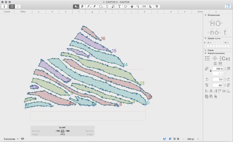Collapse the Dimensiones section
Screen dimensions: 233x142
(205, 15)
